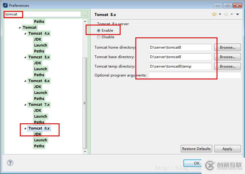Select Tomcat 5.x in the tree
245x174 pixels.
[x=39, y=57]
